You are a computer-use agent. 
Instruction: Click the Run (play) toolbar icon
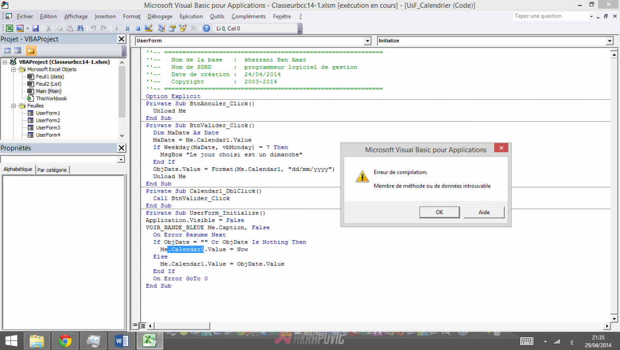point(117,28)
